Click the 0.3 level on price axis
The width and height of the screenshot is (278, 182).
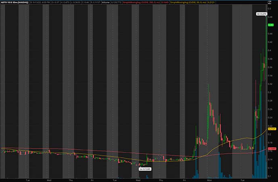point(270,92)
